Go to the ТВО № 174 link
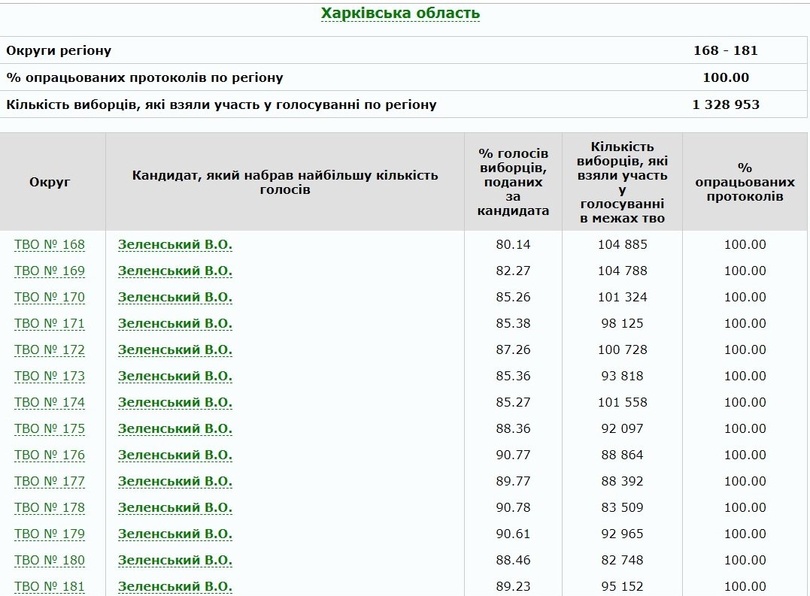The width and height of the screenshot is (810, 596). click(x=50, y=403)
